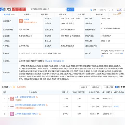The width and height of the screenshot is (125, 125).
Task: Sort by 认缴出资日期 column header
Action: 95,92
